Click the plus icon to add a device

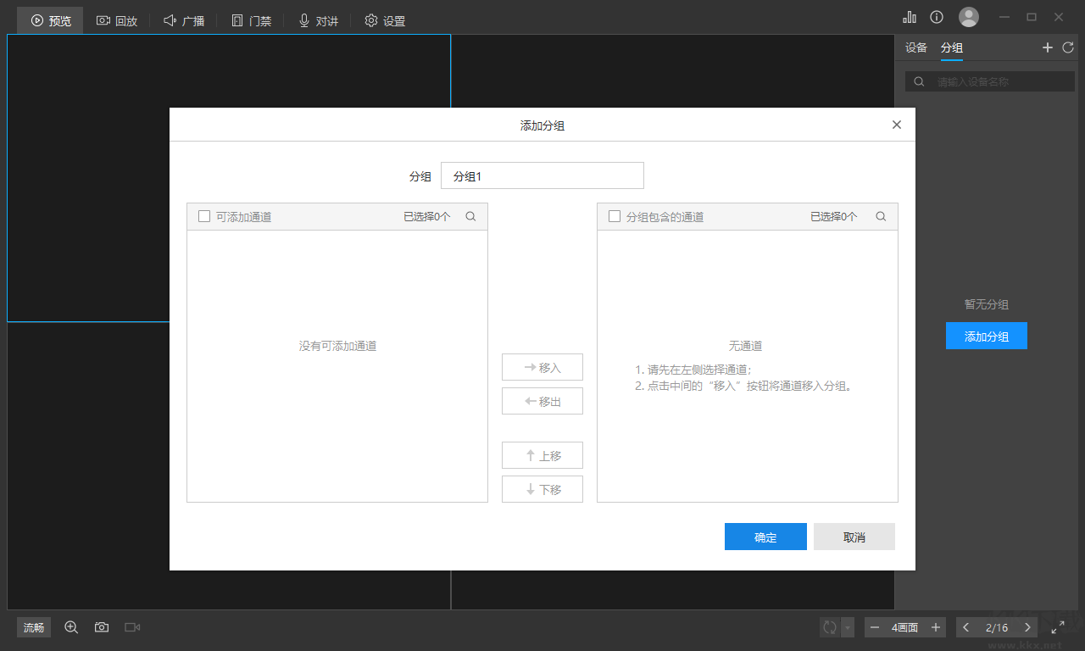click(x=1047, y=47)
